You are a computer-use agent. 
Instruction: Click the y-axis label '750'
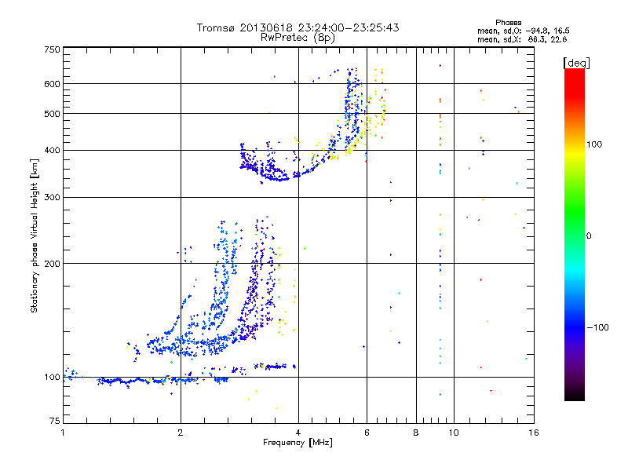(x=52, y=49)
